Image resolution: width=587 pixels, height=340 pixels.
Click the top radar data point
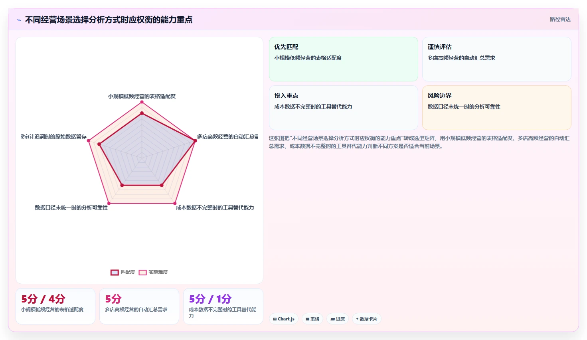coord(142,102)
